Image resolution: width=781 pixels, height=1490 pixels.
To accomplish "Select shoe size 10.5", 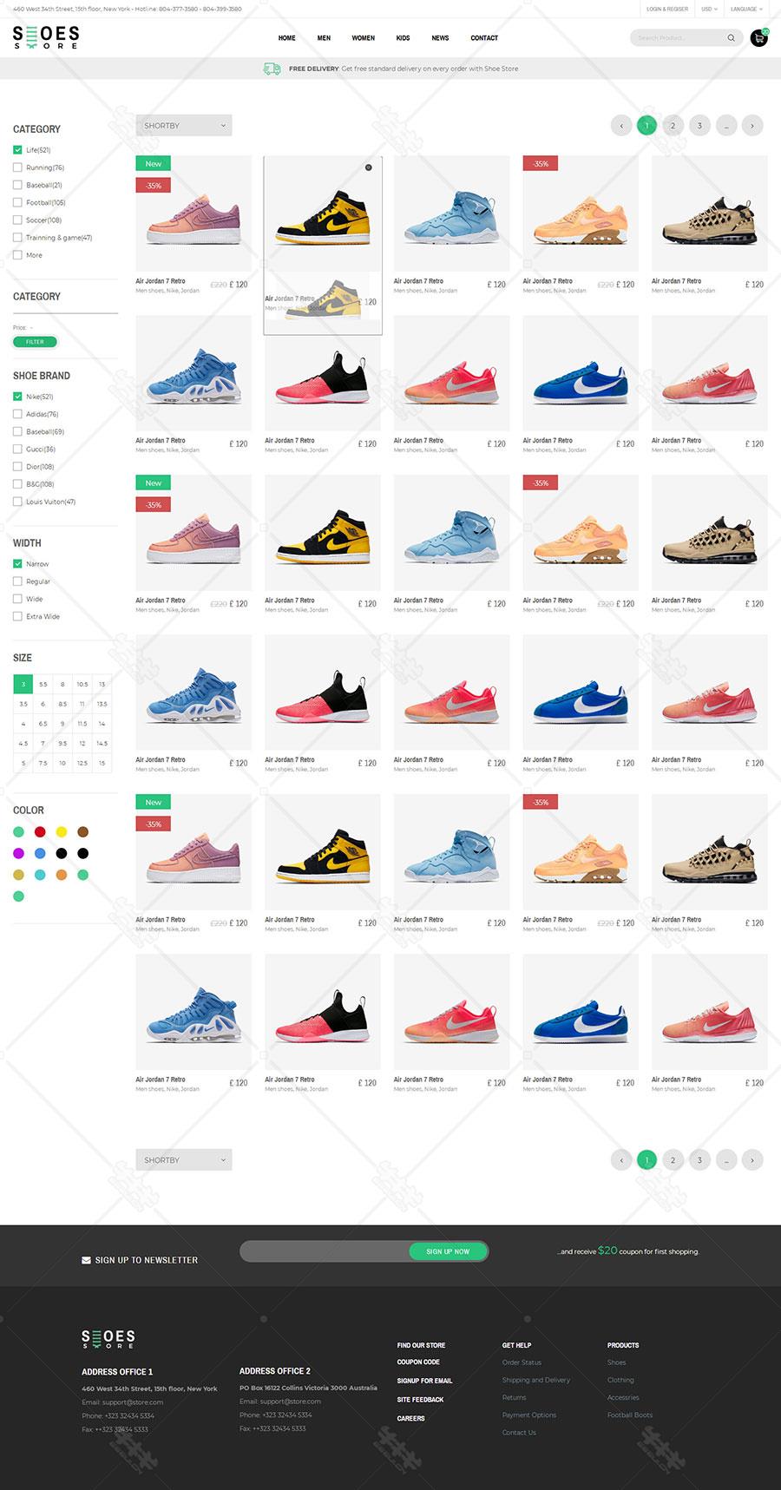I will [82, 684].
